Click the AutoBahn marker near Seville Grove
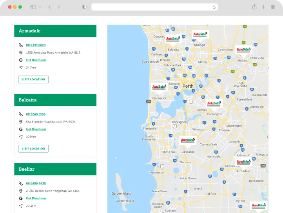Screen dimensions: 283x213 [243, 162]
